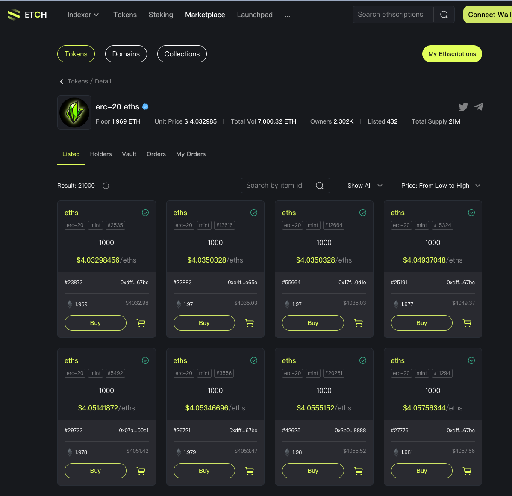Click the ETCH logo
512x496 pixels.
[x=27, y=15]
